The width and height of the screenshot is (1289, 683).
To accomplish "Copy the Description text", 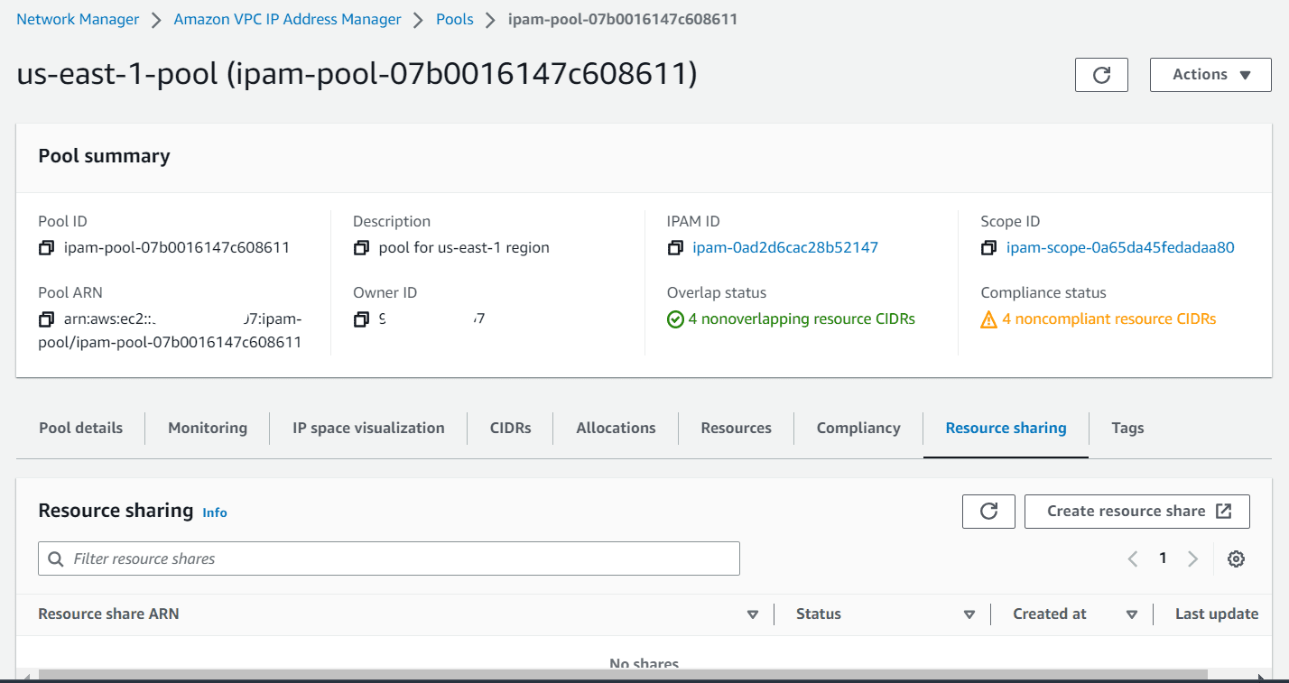I will pyautogui.click(x=361, y=247).
